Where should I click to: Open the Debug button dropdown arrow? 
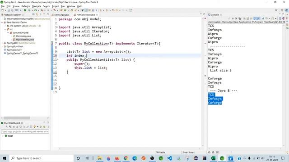pyautogui.click(x=32, y=10)
